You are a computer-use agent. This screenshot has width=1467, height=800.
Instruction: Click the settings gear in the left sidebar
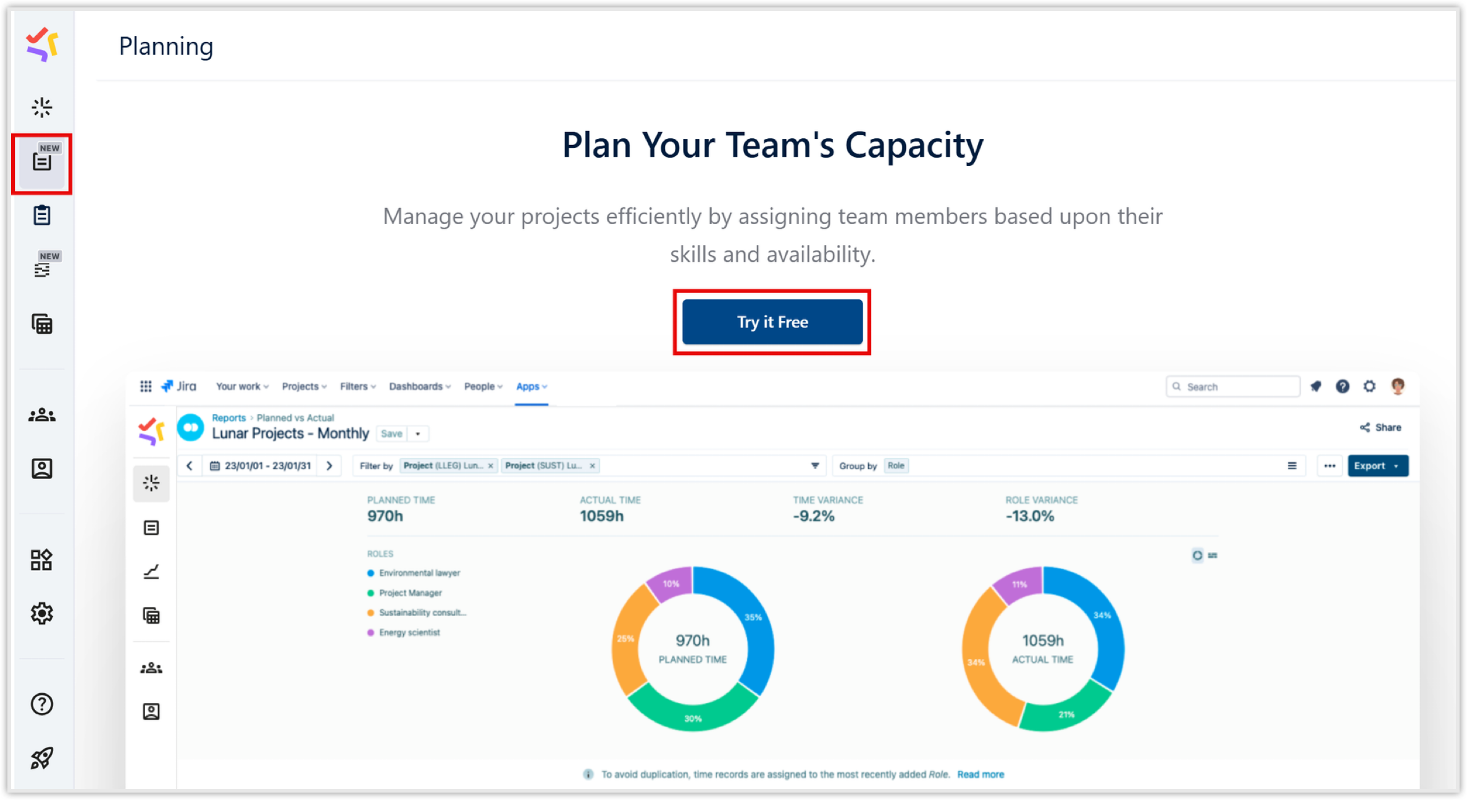[42, 614]
